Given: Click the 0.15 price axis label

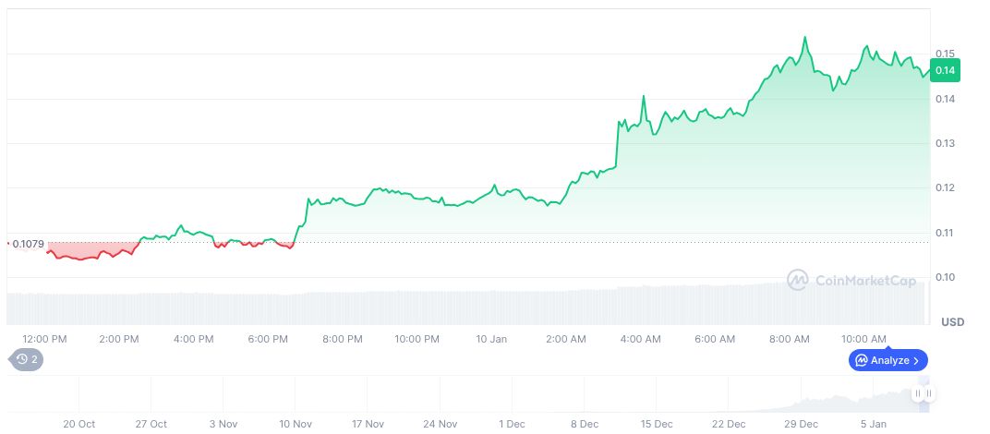Looking at the screenshot, I should pyautogui.click(x=945, y=54).
